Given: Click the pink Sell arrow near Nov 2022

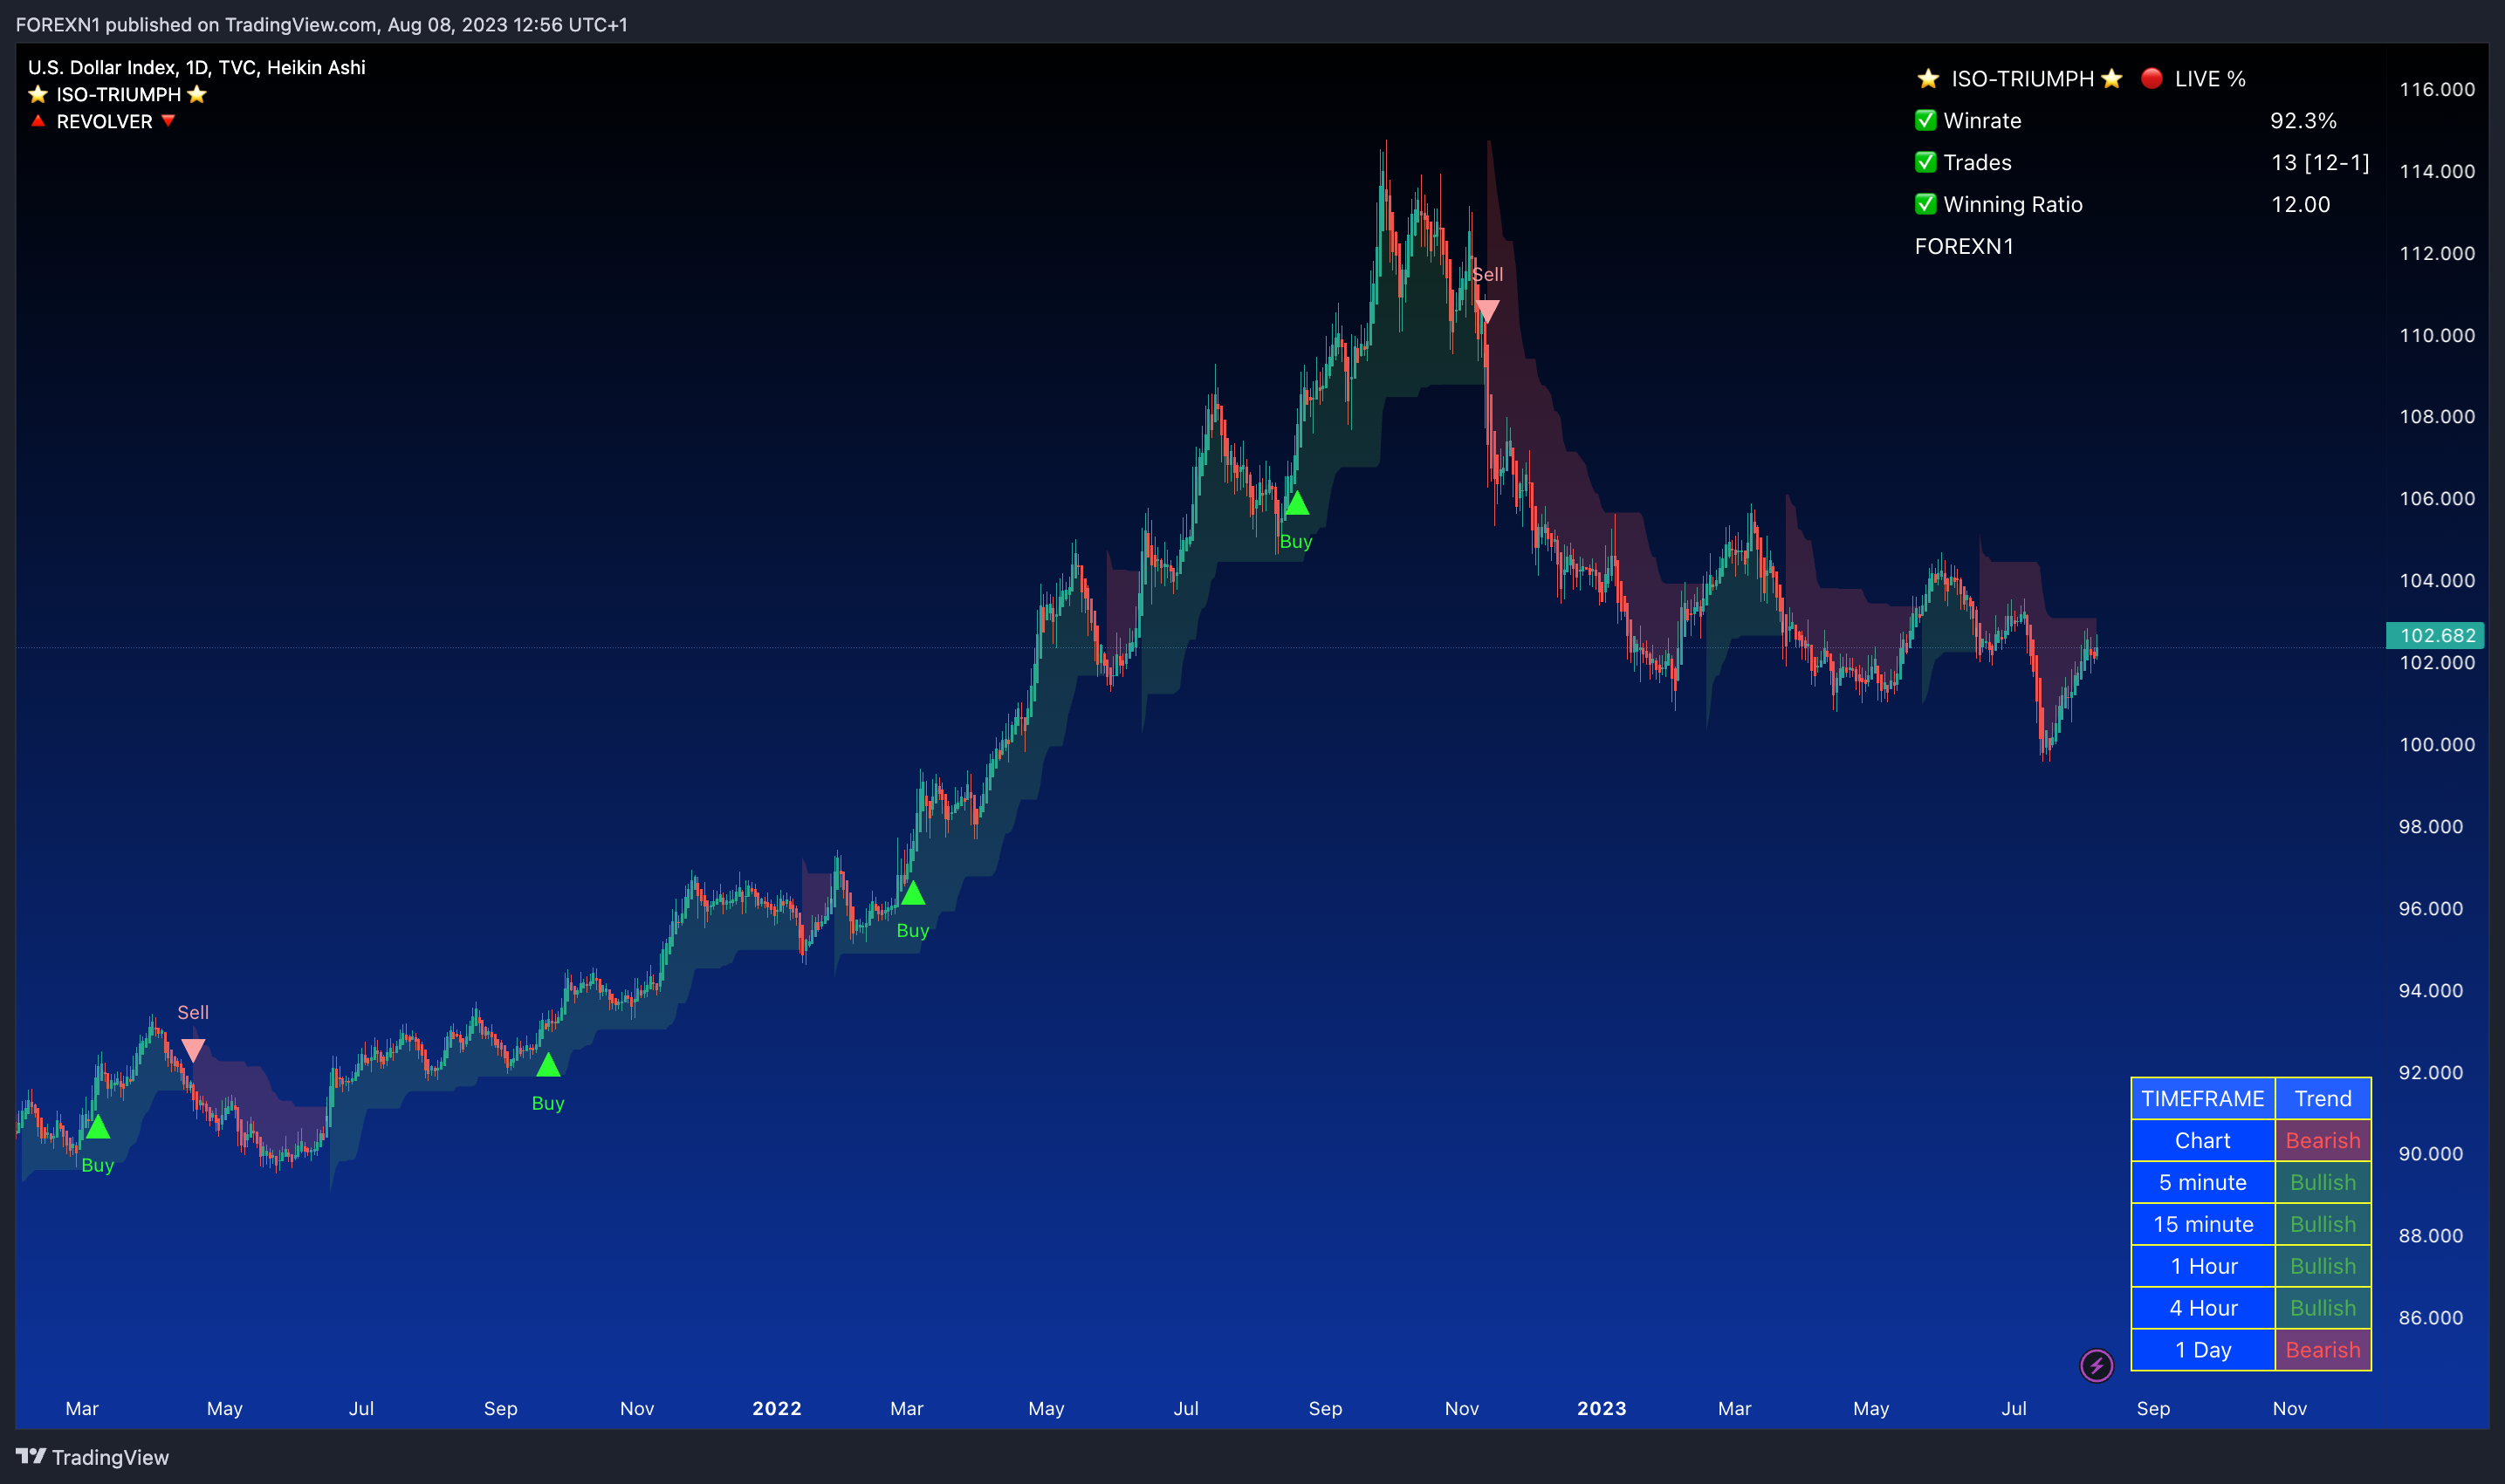Looking at the screenshot, I should pyautogui.click(x=1487, y=312).
